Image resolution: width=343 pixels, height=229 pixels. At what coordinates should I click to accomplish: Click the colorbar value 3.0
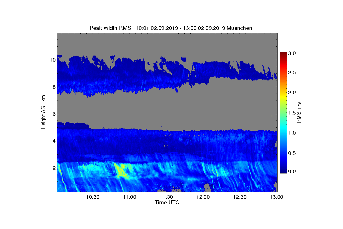point(291,53)
